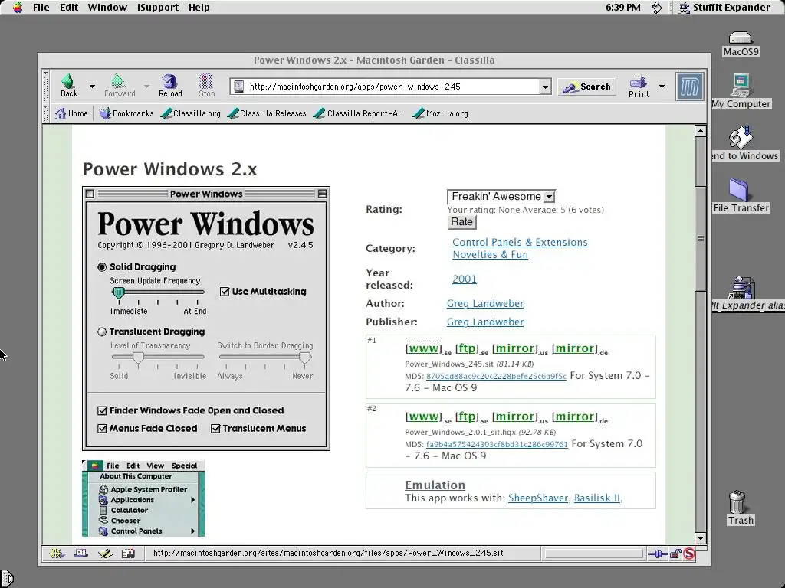Open Navigator from status bar component icon
The image size is (785, 588).
click(57, 554)
